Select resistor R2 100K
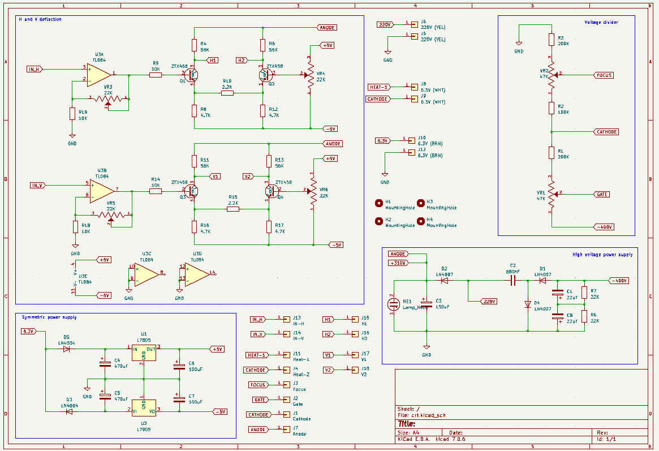Screen dimensions: 659x451 [552, 108]
